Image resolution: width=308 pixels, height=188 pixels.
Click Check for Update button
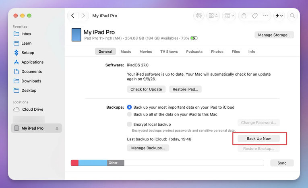(146, 89)
